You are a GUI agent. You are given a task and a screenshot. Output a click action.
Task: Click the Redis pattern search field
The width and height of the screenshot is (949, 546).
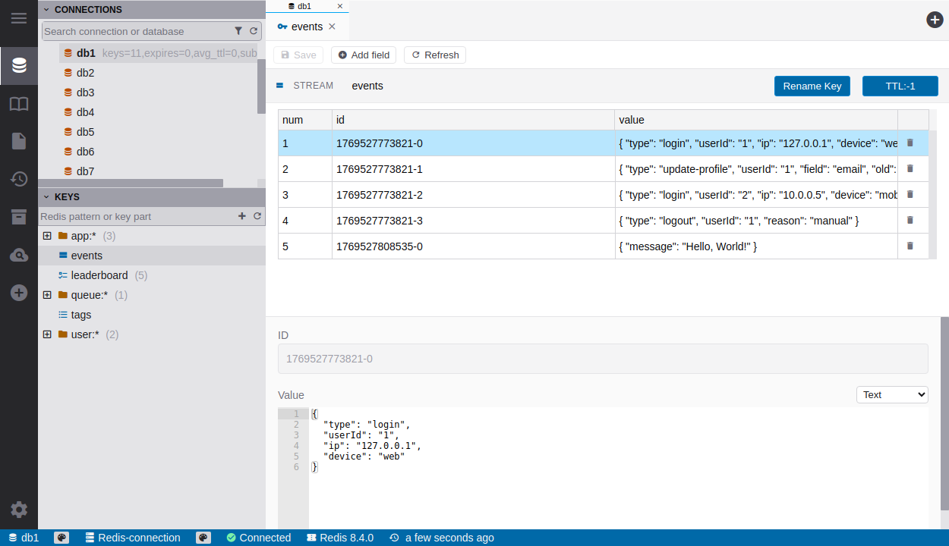[137, 216]
